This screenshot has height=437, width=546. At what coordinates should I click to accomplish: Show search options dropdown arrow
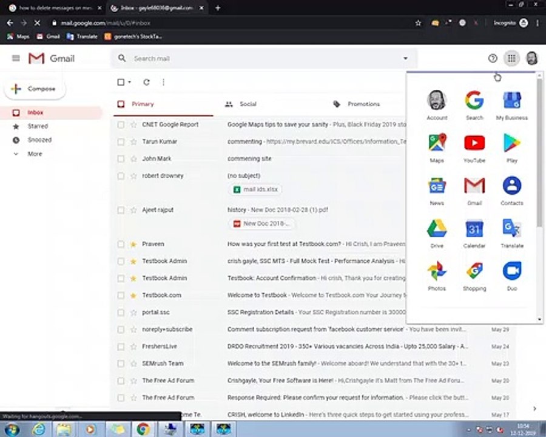[x=405, y=58]
